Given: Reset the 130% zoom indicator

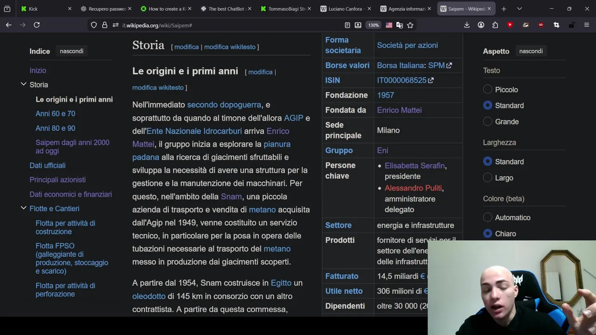Looking at the screenshot, I should [373, 25].
